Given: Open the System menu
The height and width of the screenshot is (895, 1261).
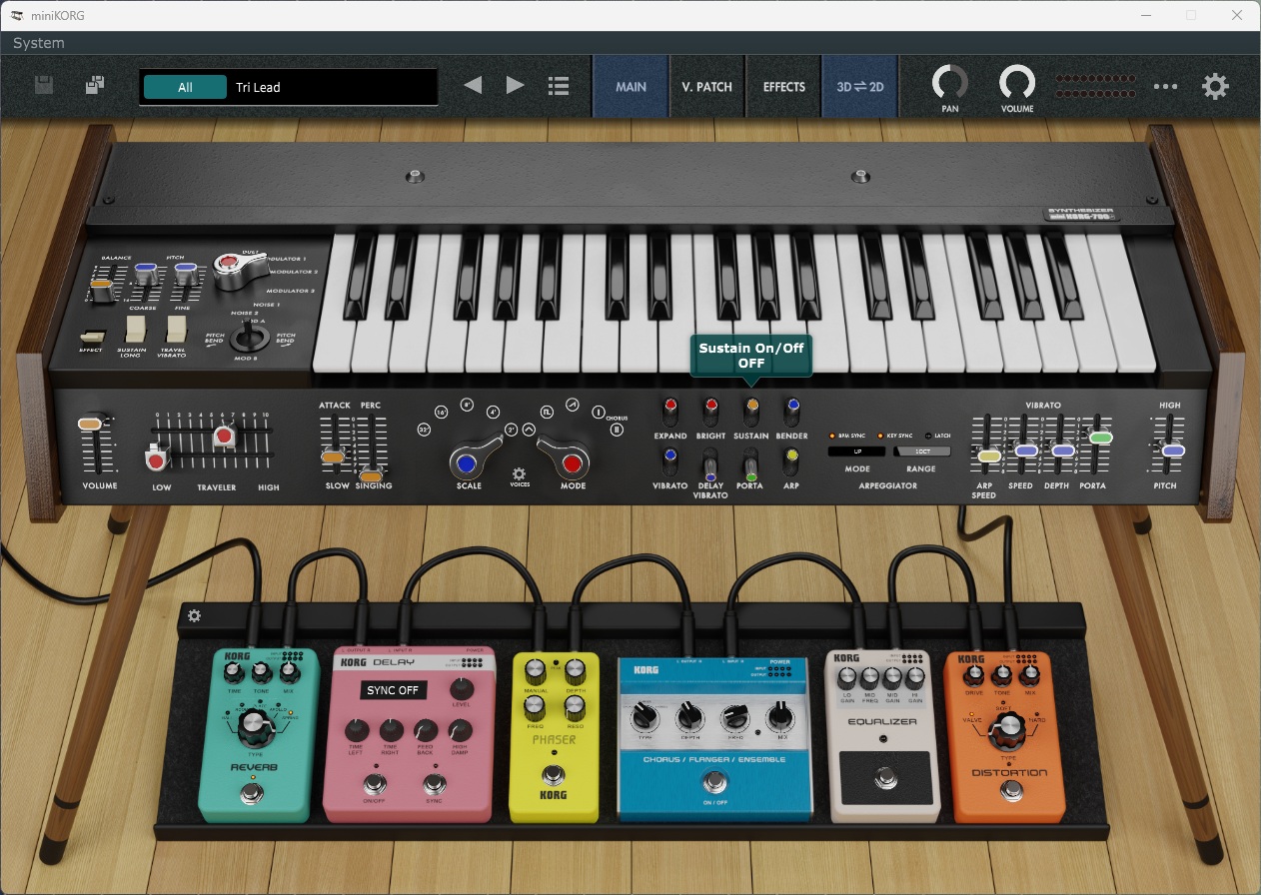Looking at the screenshot, I should (39, 43).
